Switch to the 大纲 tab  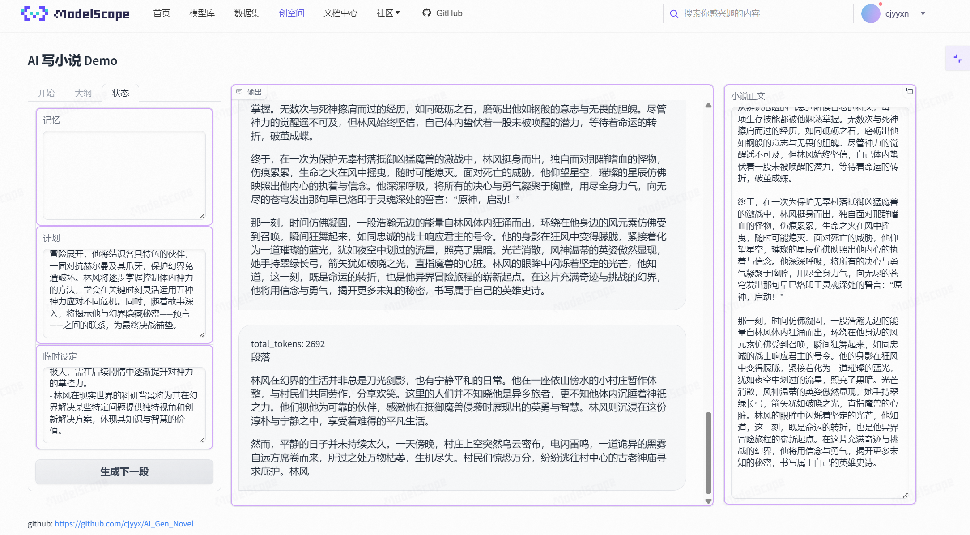point(83,93)
